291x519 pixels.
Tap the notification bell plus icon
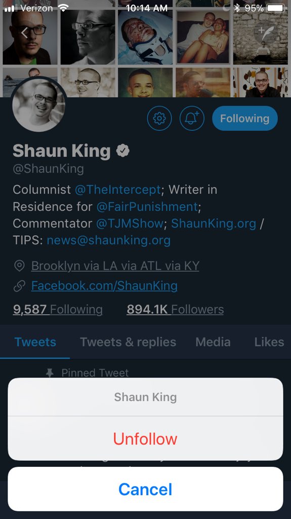pos(192,118)
